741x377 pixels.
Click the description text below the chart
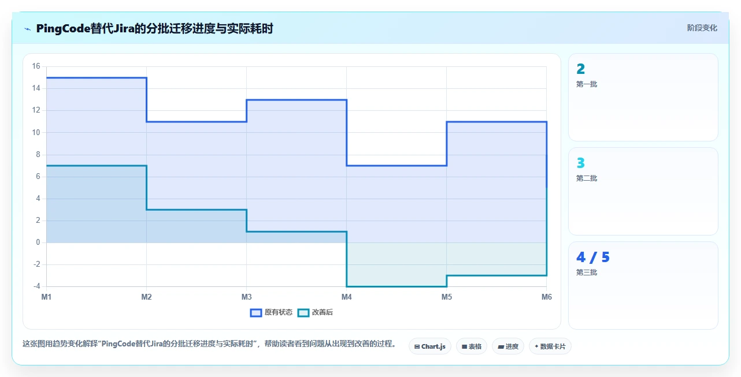click(210, 344)
